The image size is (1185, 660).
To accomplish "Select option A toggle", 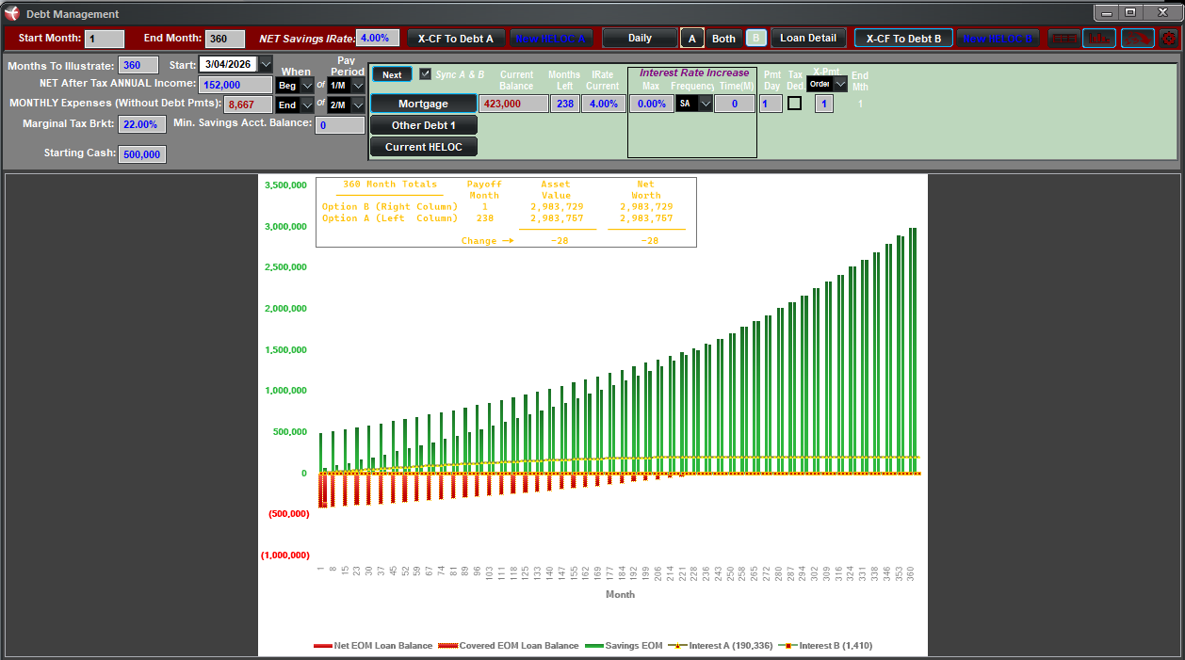I will [692, 39].
